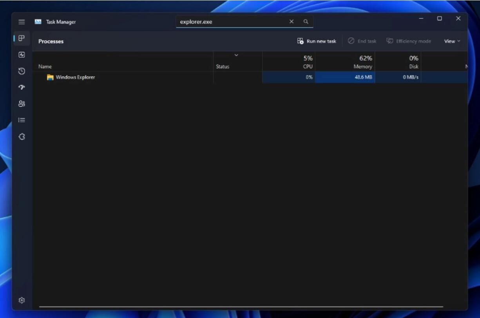480x318 pixels.
Task: Select the Processes sidebar icon
Action: [x=22, y=38]
